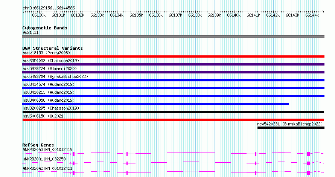Image resolution: width=335 pixels, height=177 pixels.
Task: Open variant nsv5420331 (ByrskaBishop2022) label
Action: coord(290,124)
